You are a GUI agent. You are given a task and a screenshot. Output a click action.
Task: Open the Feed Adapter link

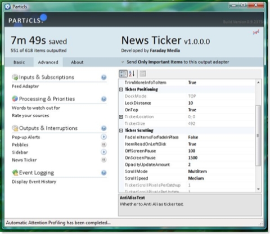[25, 86]
